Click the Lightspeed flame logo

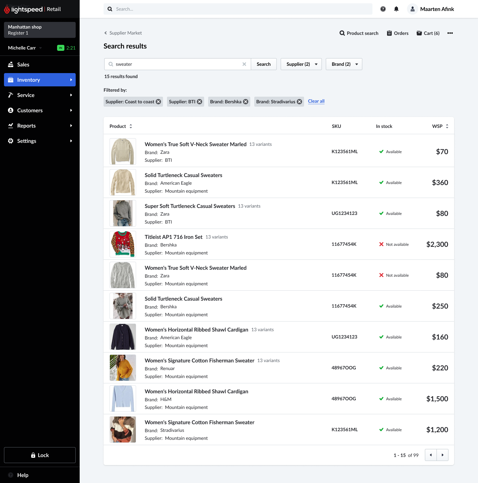[x=7, y=10]
